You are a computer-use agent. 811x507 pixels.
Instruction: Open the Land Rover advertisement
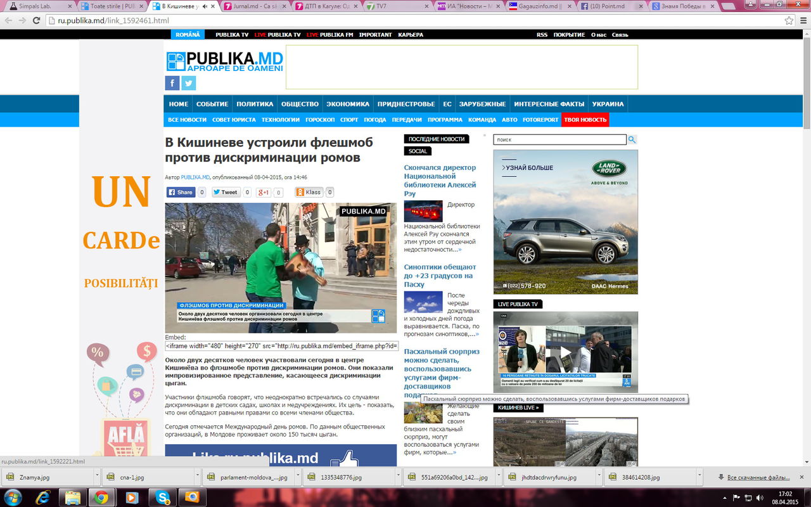(566, 222)
